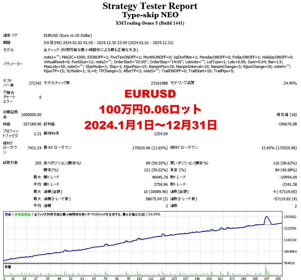Click the relative drawdown value 13.65% (170520.96)
Image resolution: width=301 pixels, height=280 pixels.
coord(279,148)
